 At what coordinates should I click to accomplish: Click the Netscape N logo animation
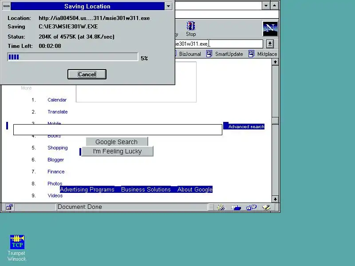270,29
